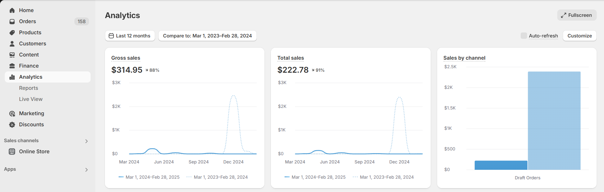This screenshot has width=604, height=192.
Task: Open the Gross sales report title link
Action: 126,58
